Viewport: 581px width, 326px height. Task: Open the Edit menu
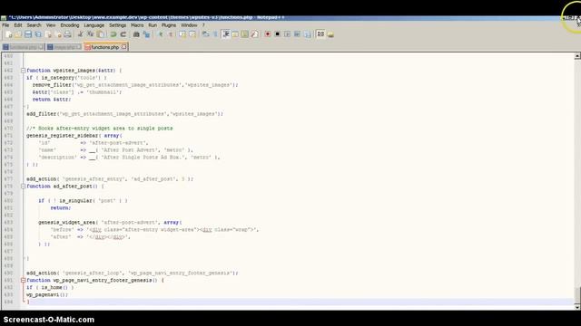pos(18,25)
